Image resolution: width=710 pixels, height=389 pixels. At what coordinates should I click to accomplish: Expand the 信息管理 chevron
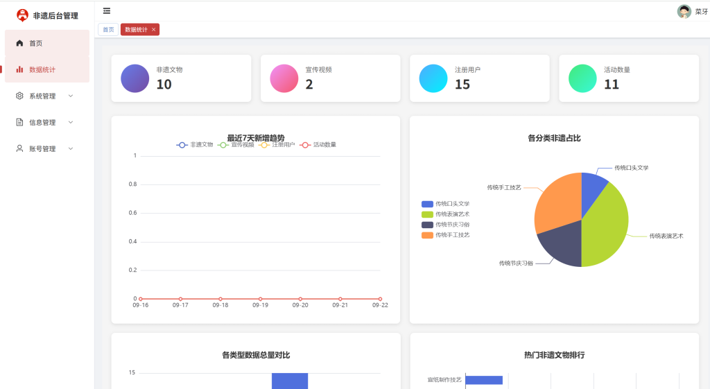tap(71, 122)
